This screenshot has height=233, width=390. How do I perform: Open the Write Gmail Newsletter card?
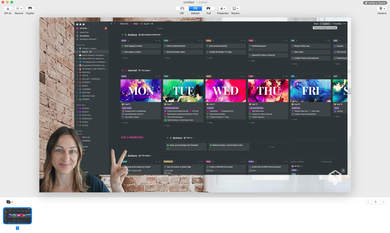click(x=183, y=46)
